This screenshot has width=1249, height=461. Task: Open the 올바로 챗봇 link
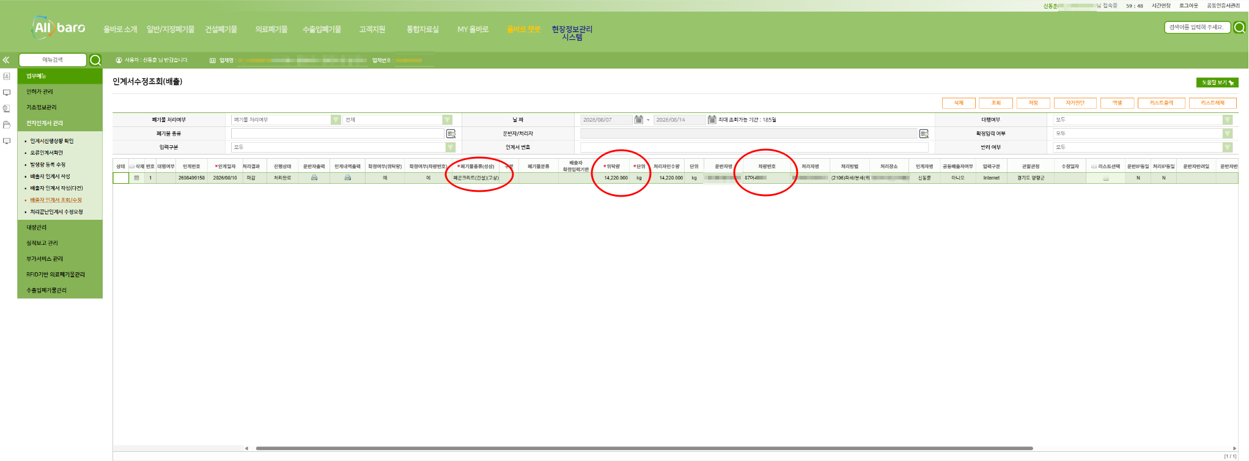[x=523, y=29]
